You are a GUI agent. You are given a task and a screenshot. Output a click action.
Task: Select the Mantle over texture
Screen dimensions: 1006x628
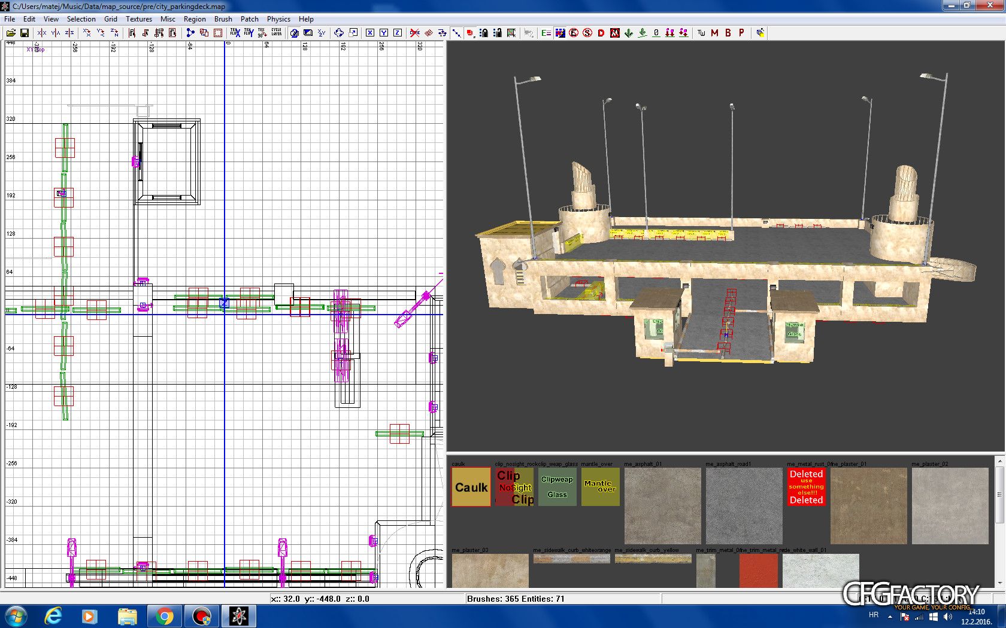601,487
